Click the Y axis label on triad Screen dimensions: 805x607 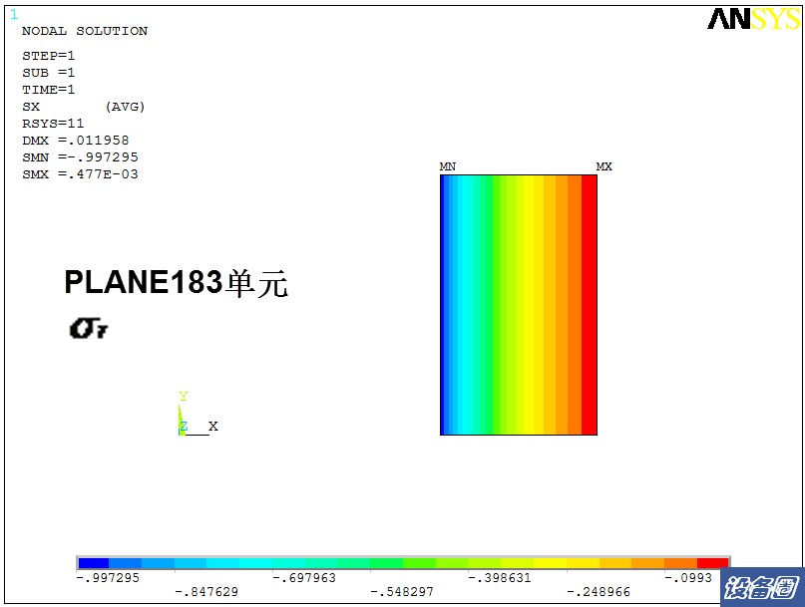coord(183,397)
